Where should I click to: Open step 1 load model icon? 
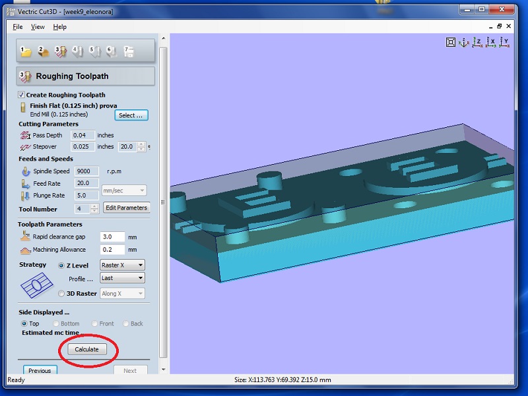pyautogui.click(x=26, y=51)
